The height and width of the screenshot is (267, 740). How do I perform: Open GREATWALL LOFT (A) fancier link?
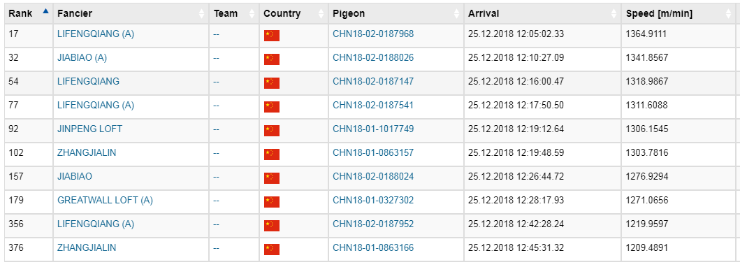click(x=106, y=200)
